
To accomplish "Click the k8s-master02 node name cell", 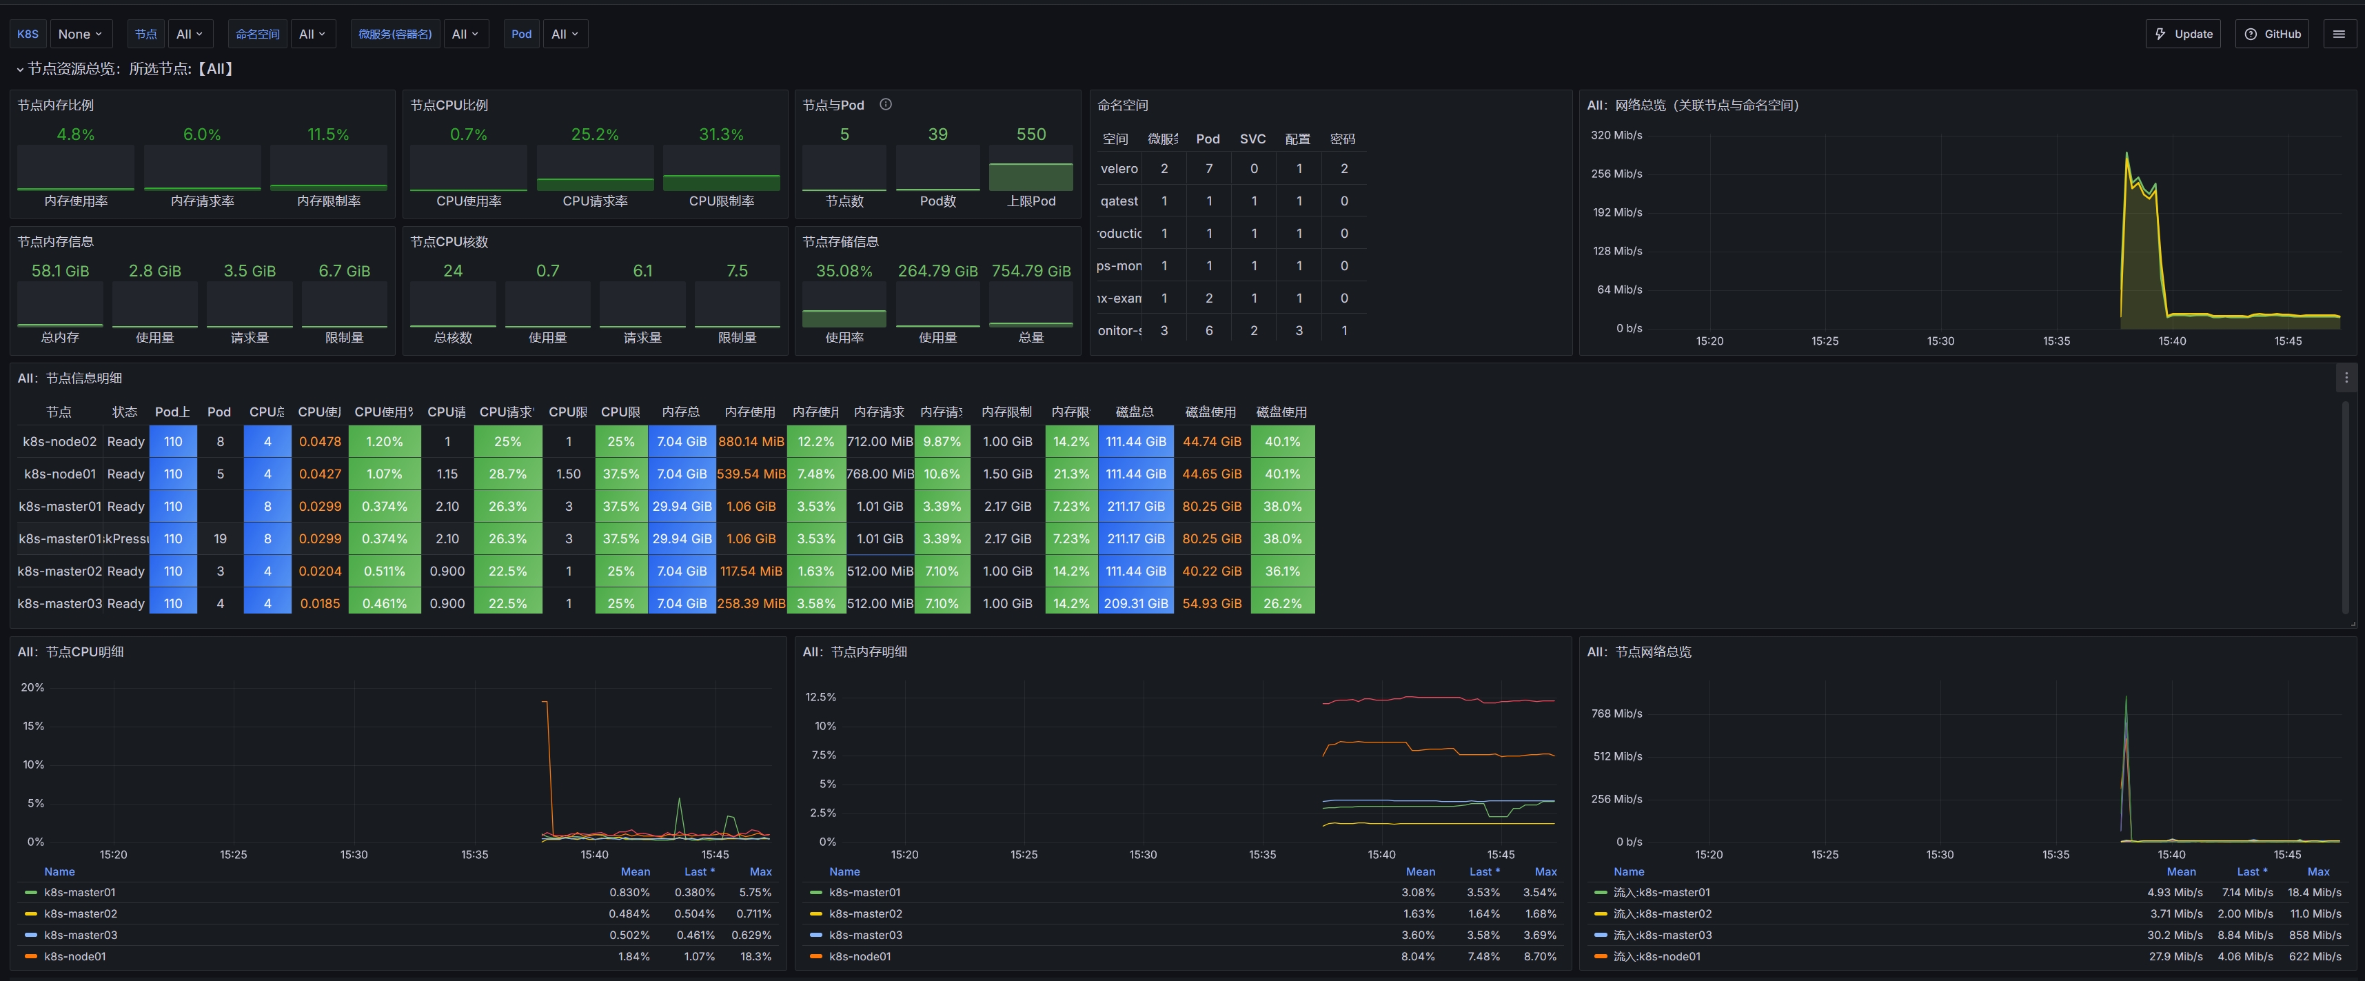I will click(x=60, y=572).
